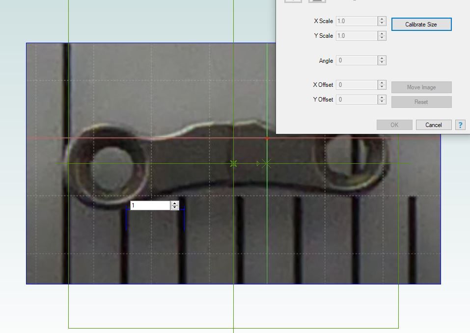
Task: Decrease Angle with down arrow
Action: coord(382,63)
